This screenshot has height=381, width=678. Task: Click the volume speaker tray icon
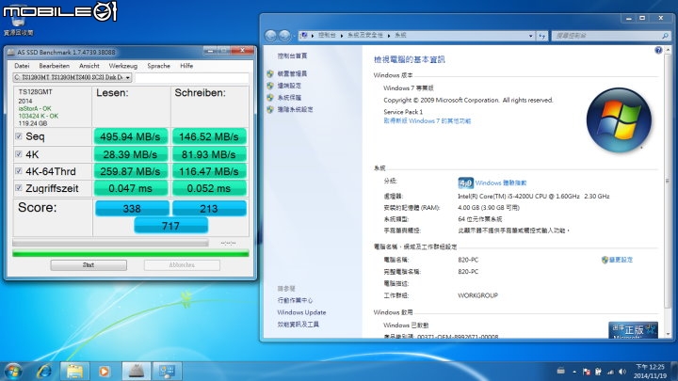(622, 372)
